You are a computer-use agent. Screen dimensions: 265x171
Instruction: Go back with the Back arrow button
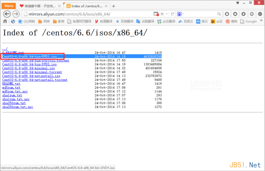(x=7, y=14)
